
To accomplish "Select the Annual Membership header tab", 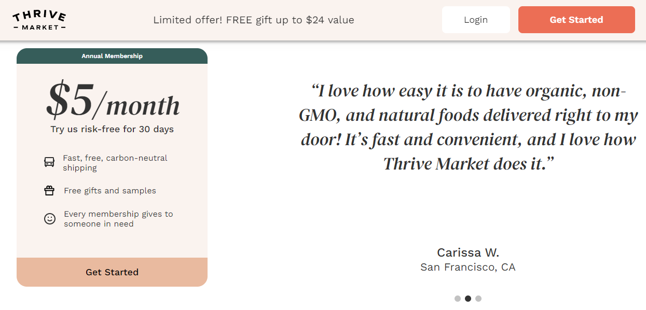I will tap(112, 56).
